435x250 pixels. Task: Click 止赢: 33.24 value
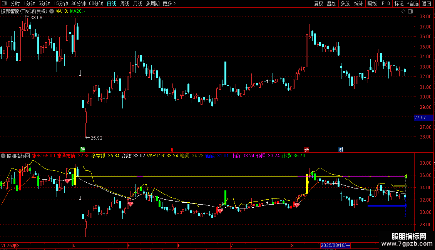click(243, 156)
